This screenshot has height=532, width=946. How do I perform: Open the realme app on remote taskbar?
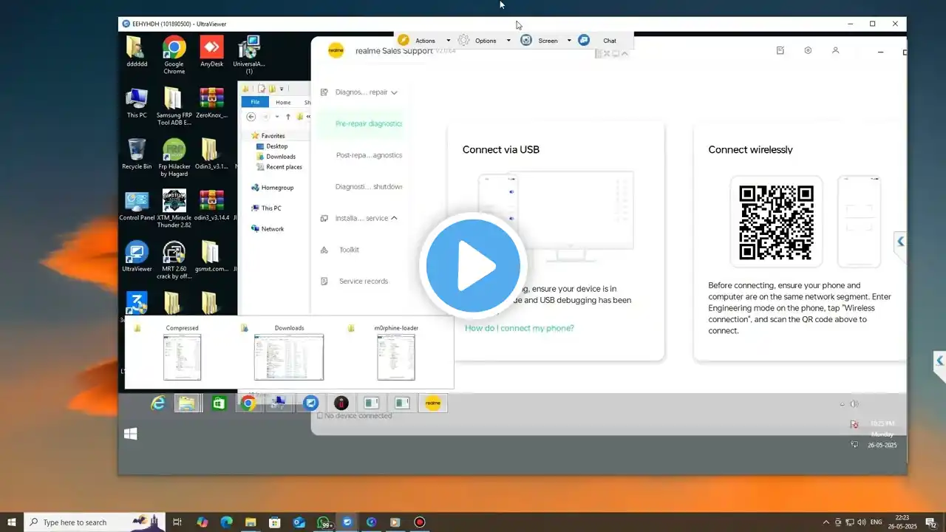(433, 403)
